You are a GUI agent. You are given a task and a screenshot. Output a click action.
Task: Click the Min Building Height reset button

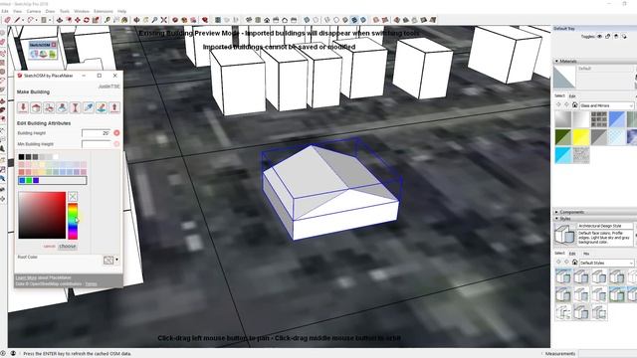pos(116,143)
